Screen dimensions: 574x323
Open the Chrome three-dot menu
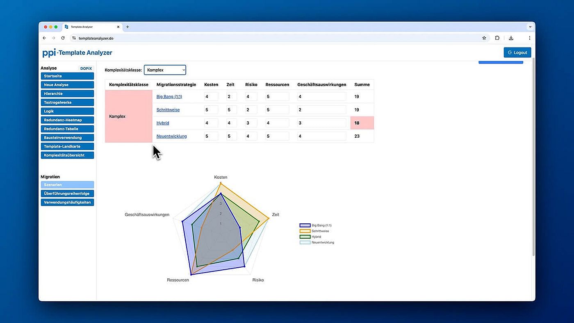[529, 38]
